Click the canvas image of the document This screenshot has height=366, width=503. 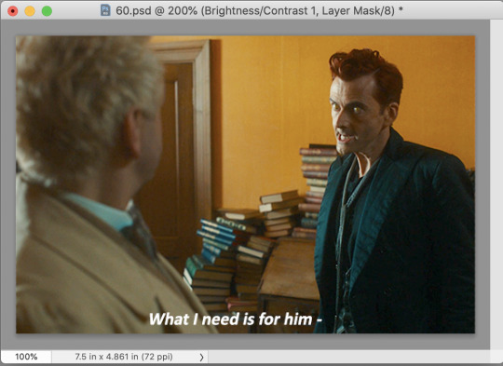coord(245,184)
